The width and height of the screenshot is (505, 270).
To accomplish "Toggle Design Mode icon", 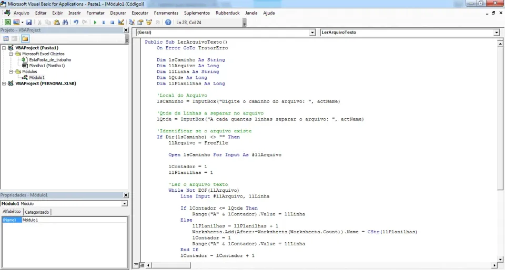I will (x=121, y=22).
